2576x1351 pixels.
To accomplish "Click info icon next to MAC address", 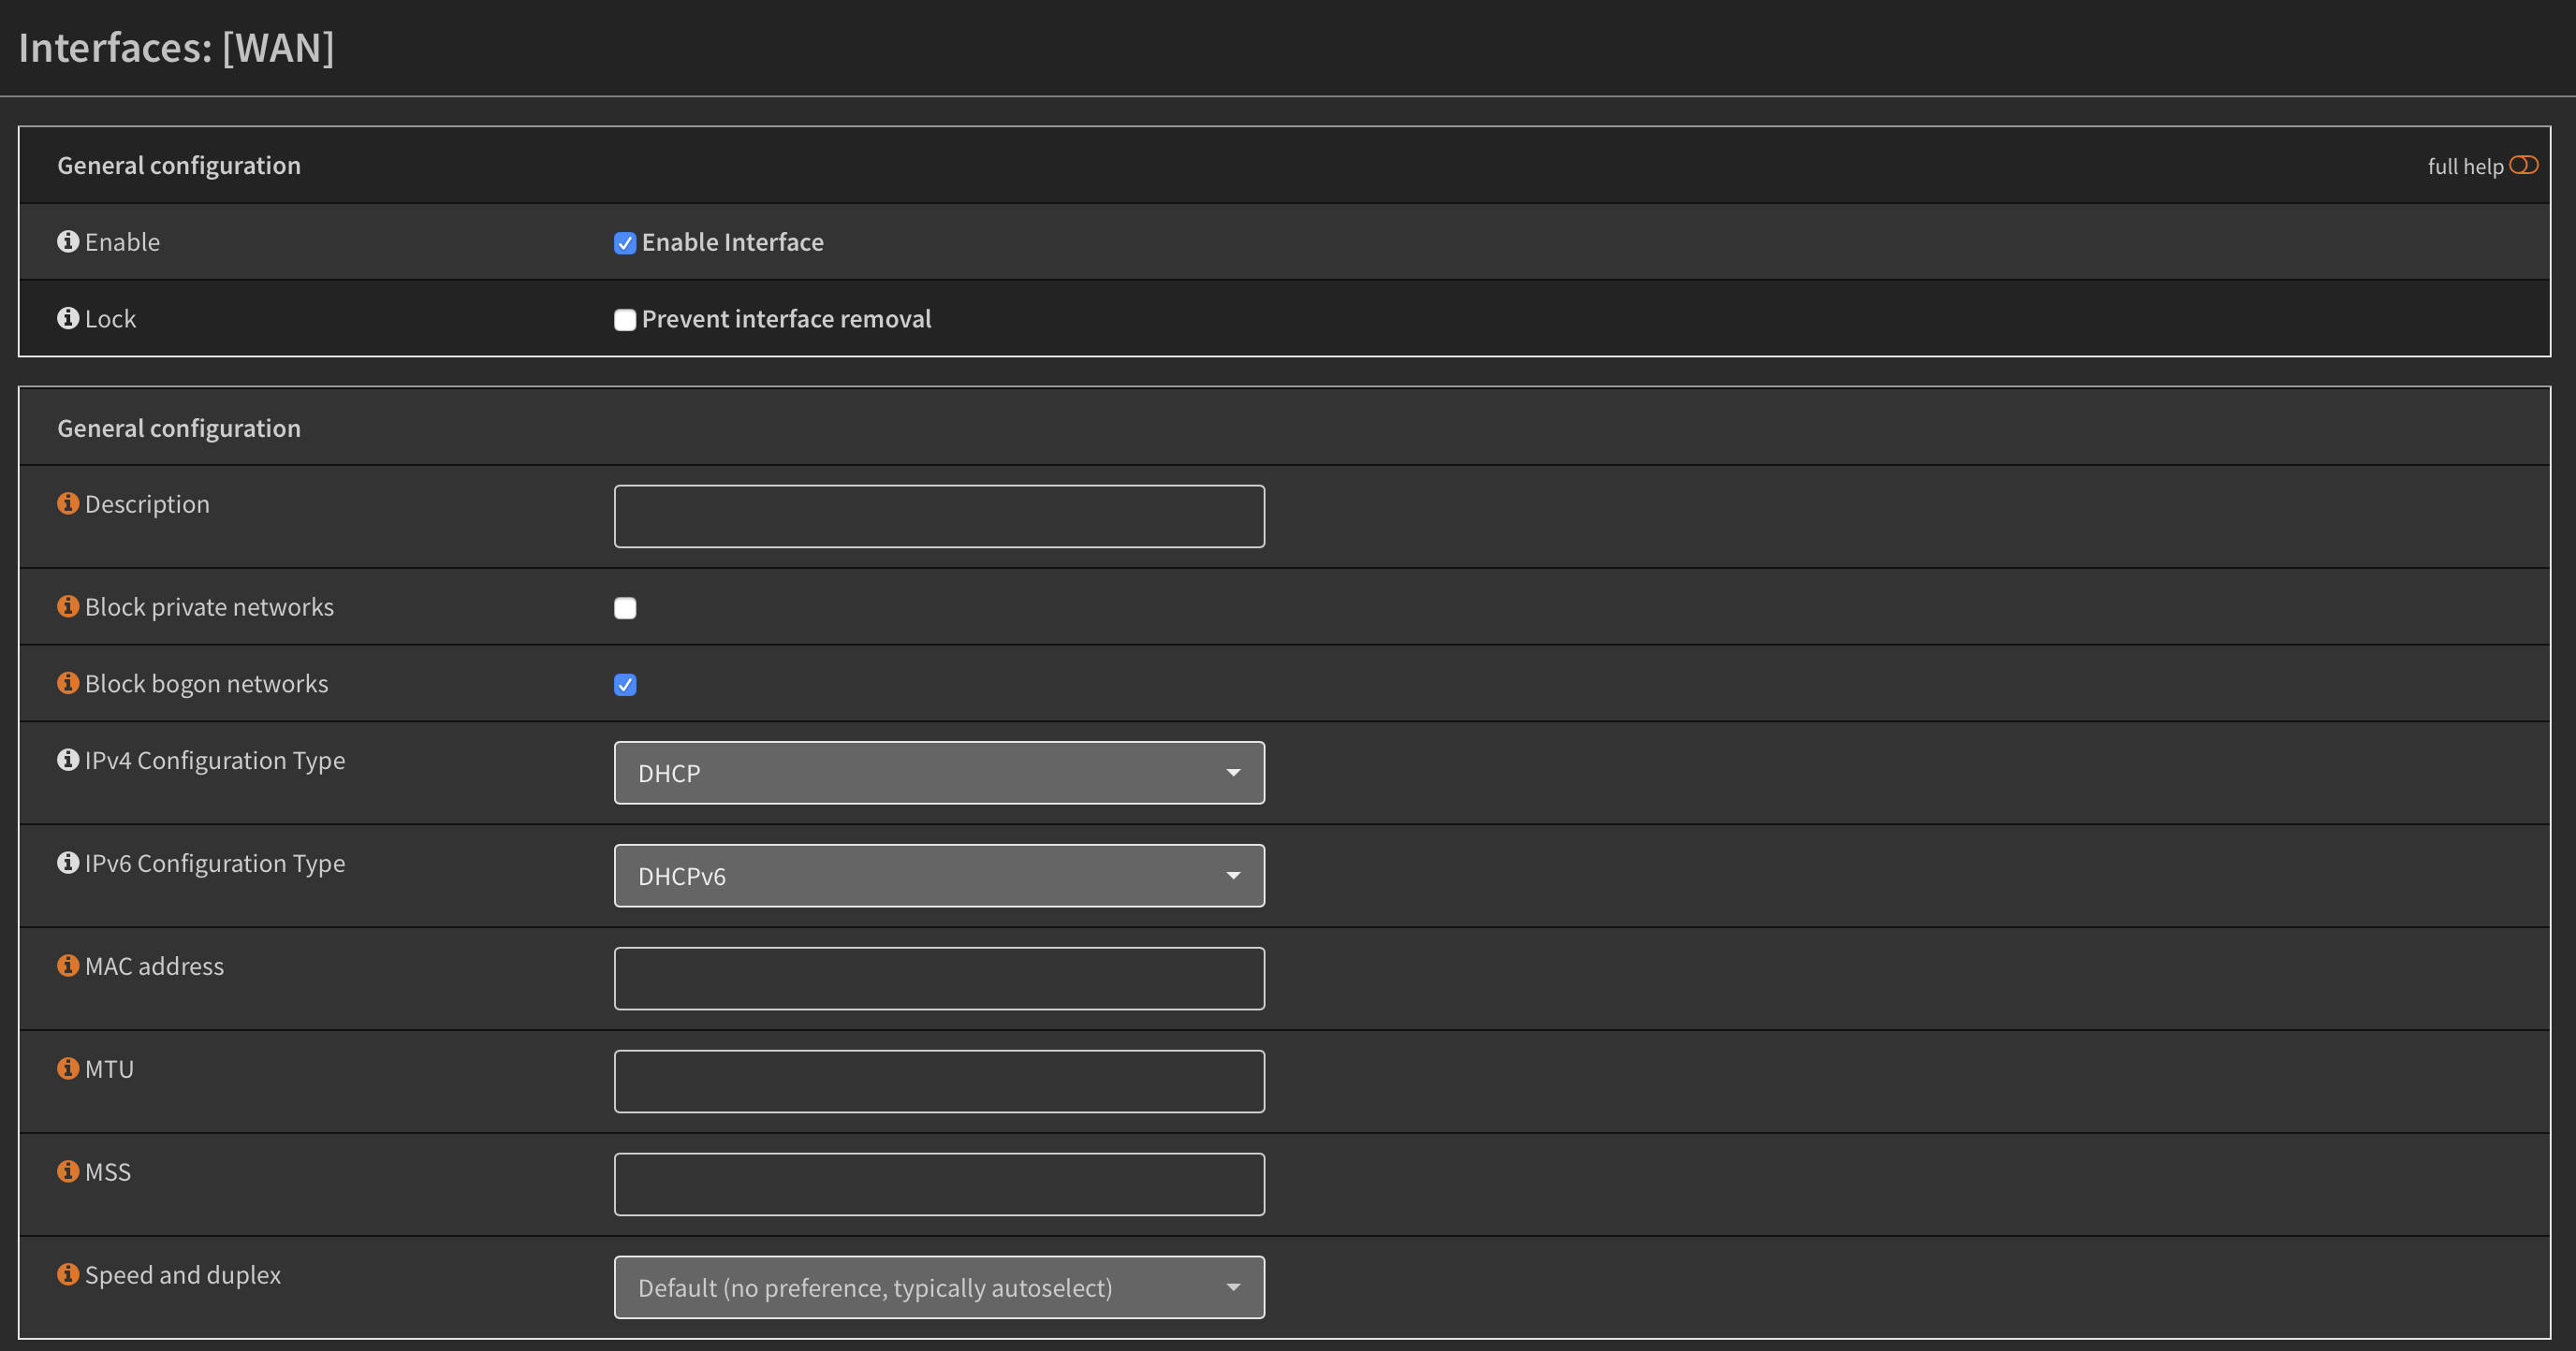I will (68, 966).
